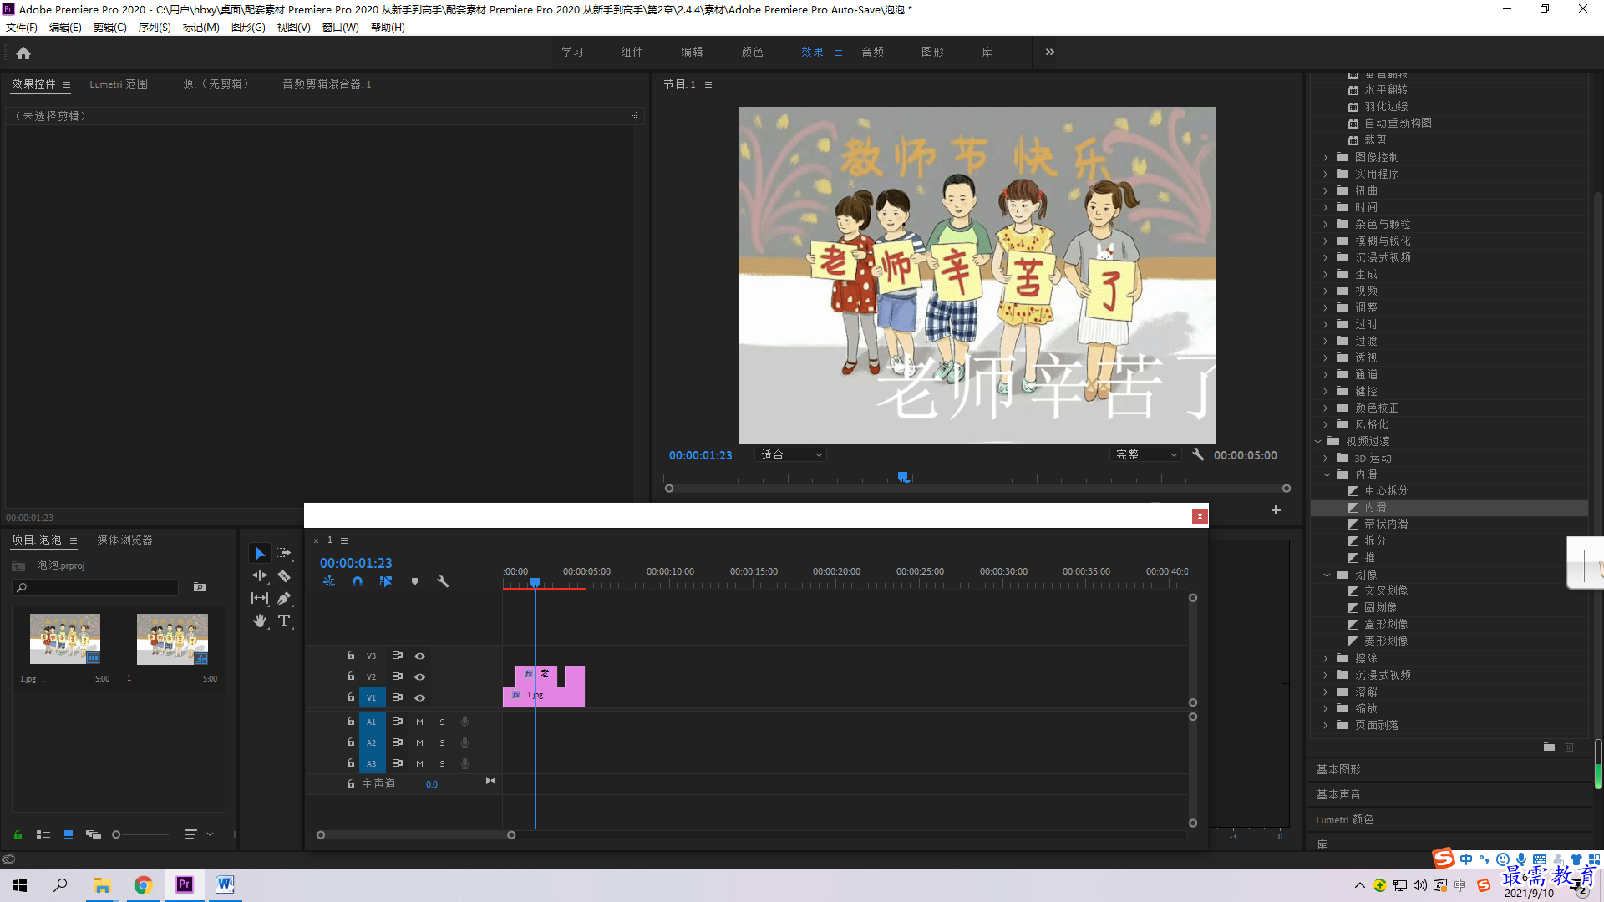Viewport: 1604px width, 902px height.
Task: Switch to 编辑 workspace tab
Action: point(692,52)
